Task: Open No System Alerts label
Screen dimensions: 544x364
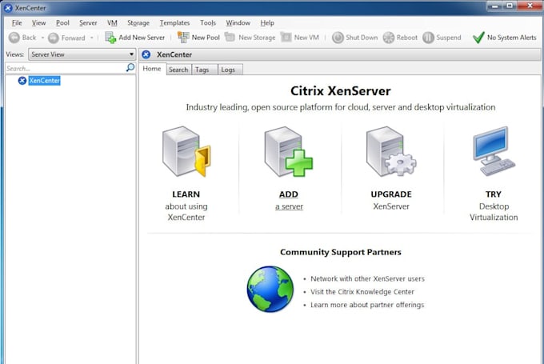Action: [x=511, y=38]
